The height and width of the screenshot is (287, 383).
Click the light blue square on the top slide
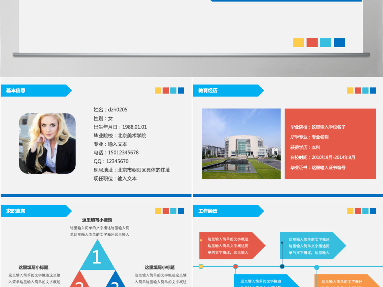[326, 43]
